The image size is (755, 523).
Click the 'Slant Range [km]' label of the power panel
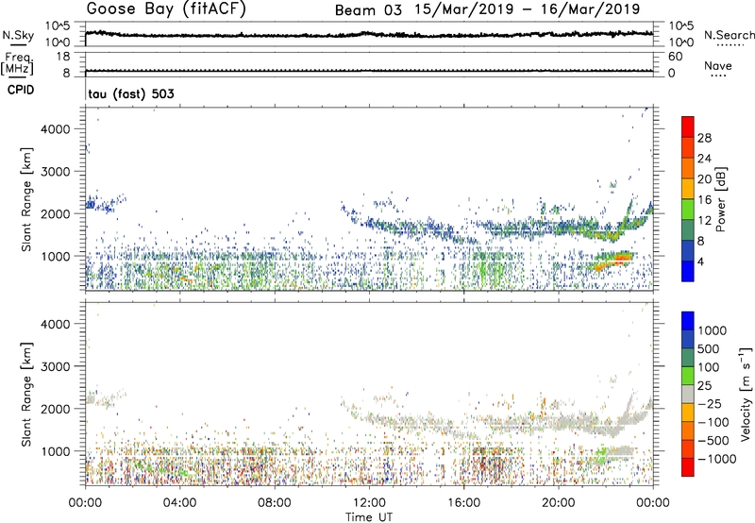pos(26,200)
